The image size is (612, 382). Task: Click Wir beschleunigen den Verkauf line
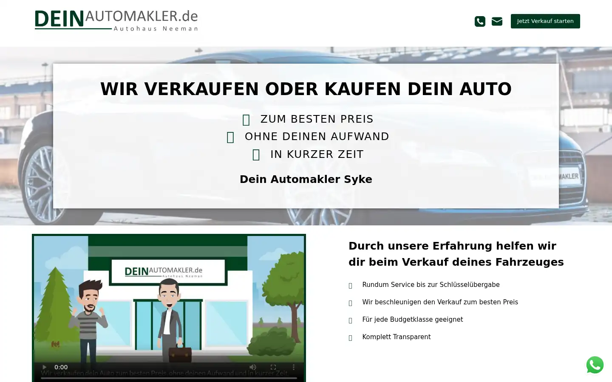tap(440, 302)
